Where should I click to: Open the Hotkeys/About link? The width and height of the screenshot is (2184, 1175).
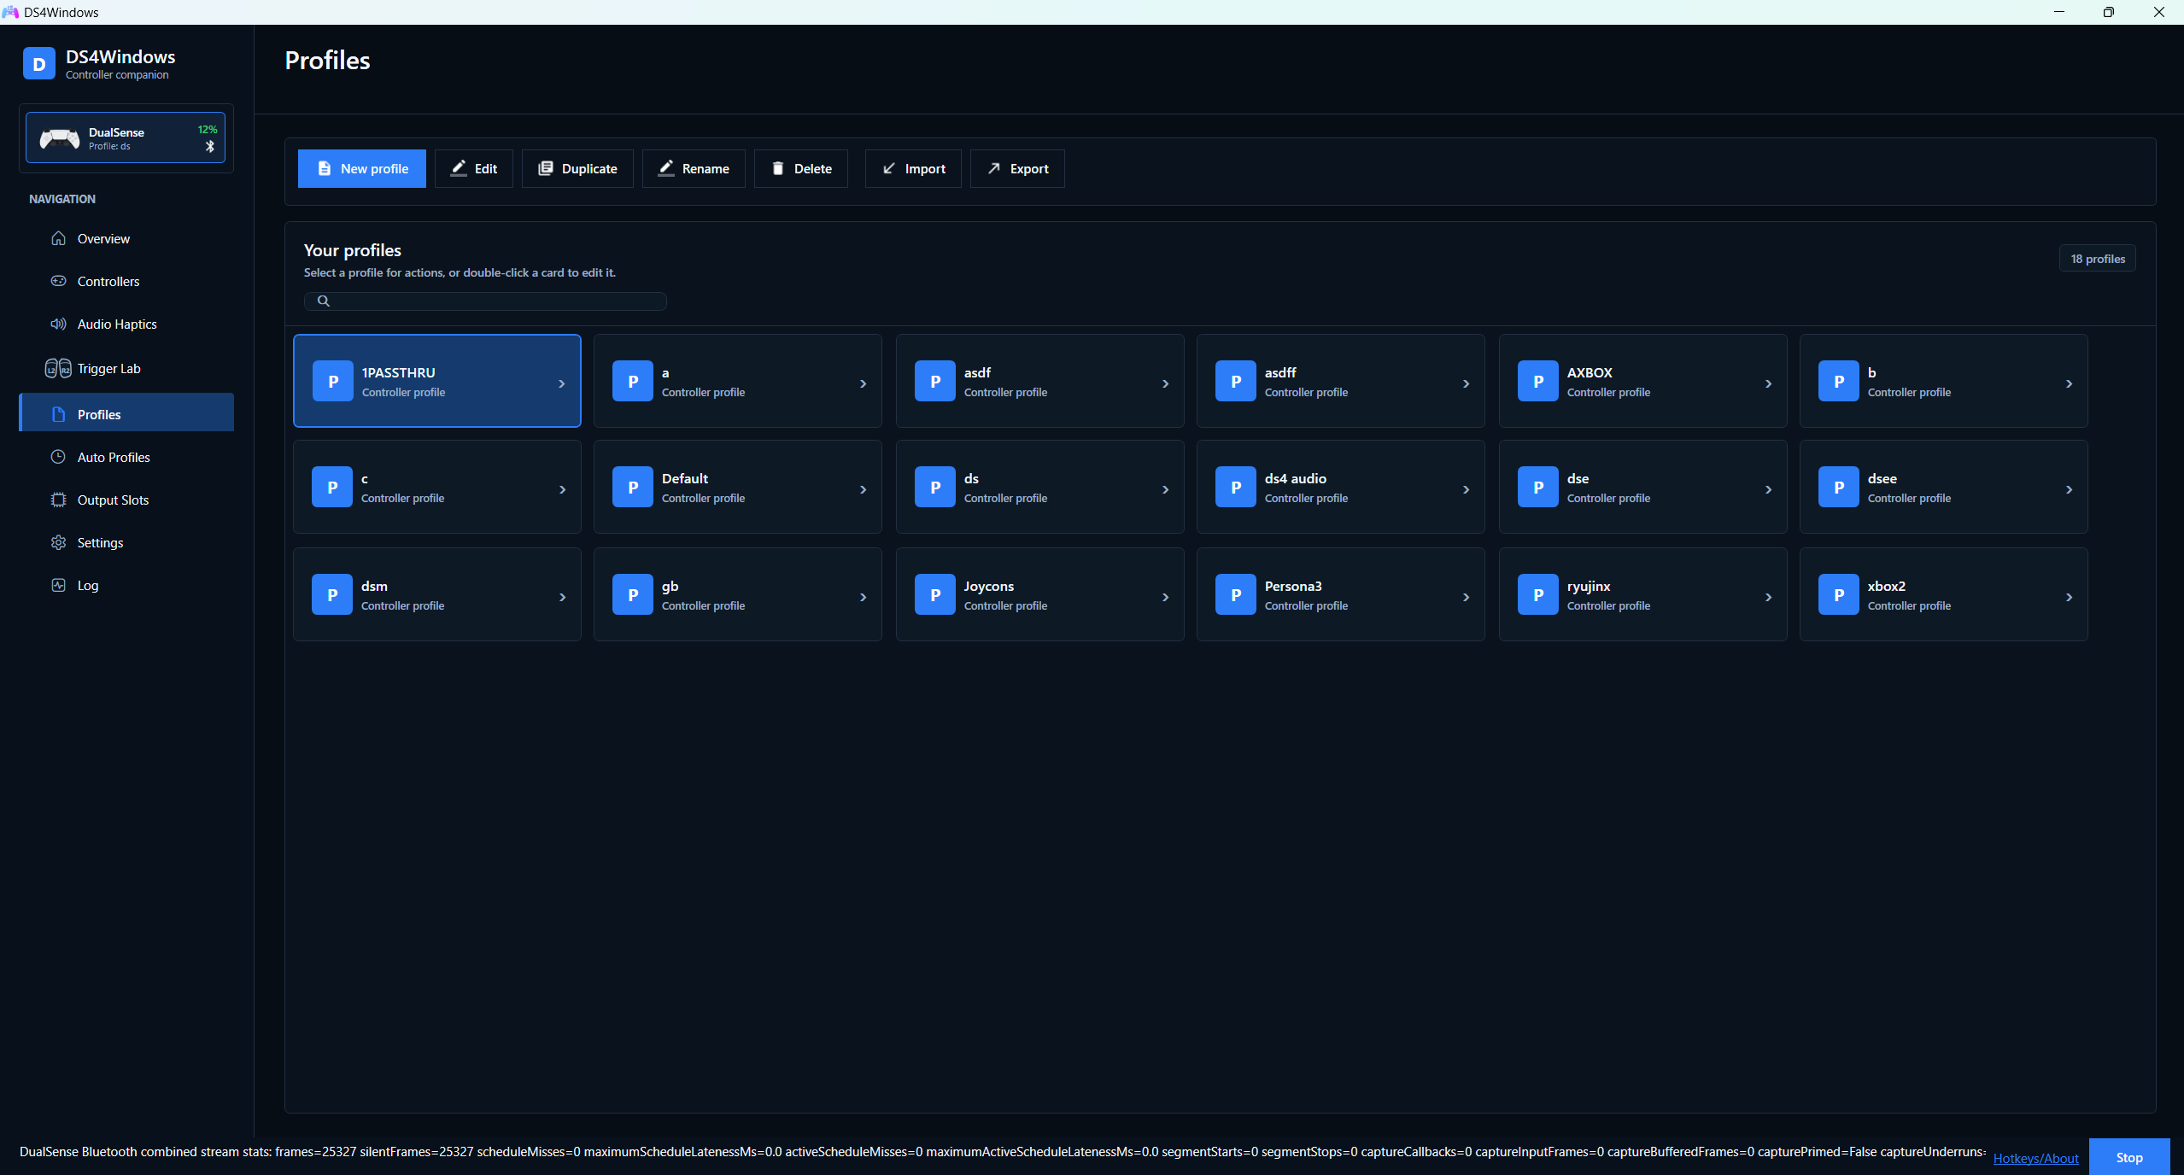(2035, 1158)
